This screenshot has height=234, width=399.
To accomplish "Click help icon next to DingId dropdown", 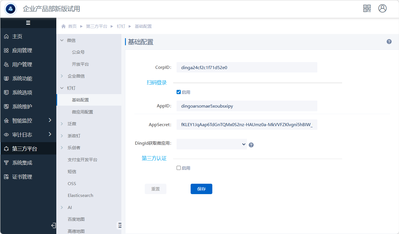I will click(251, 145).
